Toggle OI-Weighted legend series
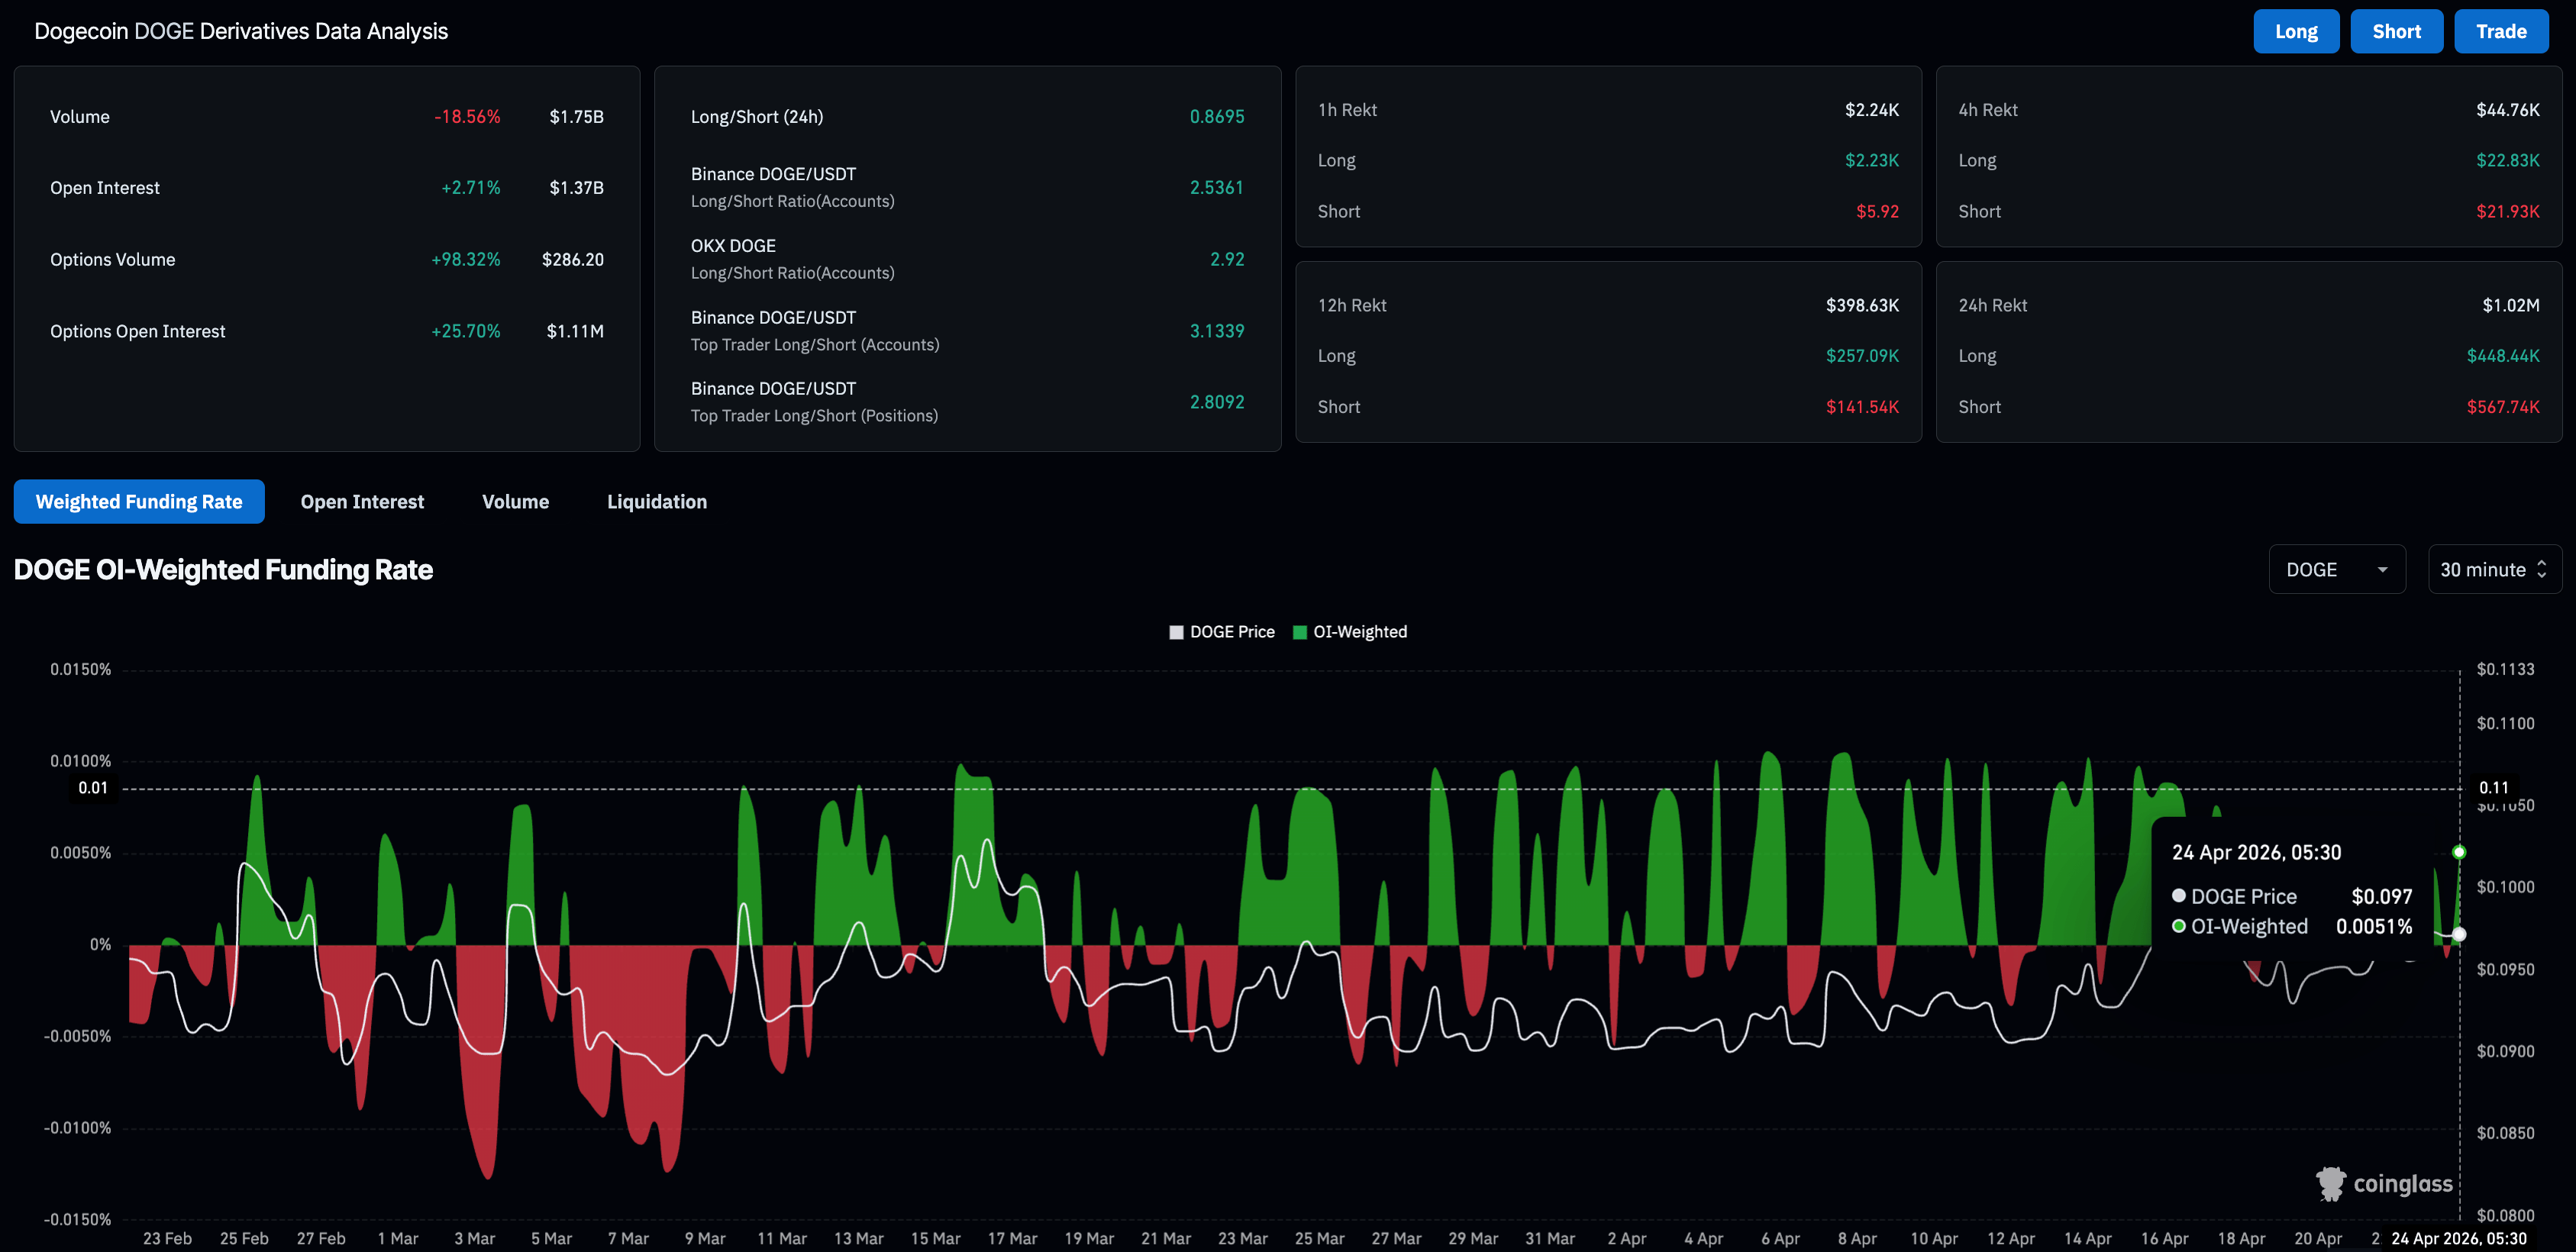Viewport: 2576px width, 1252px height. (1359, 632)
